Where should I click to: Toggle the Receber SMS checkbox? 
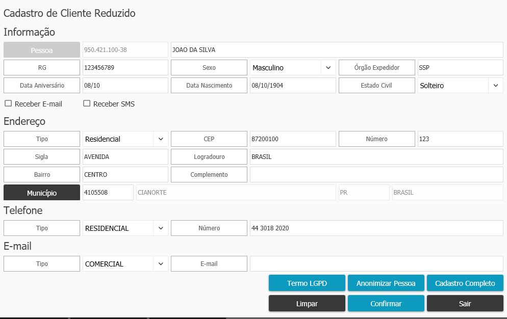click(x=87, y=103)
